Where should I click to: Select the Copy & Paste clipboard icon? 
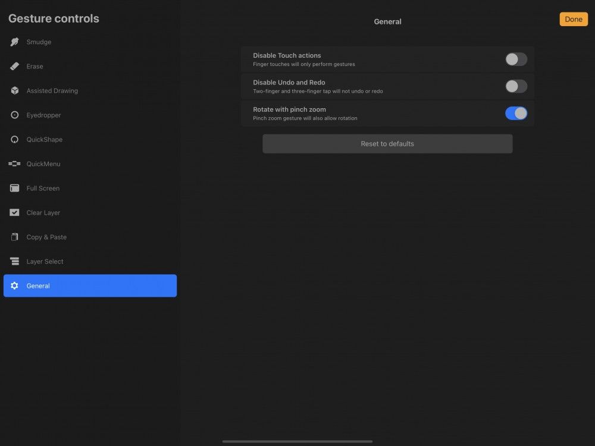click(14, 237)
